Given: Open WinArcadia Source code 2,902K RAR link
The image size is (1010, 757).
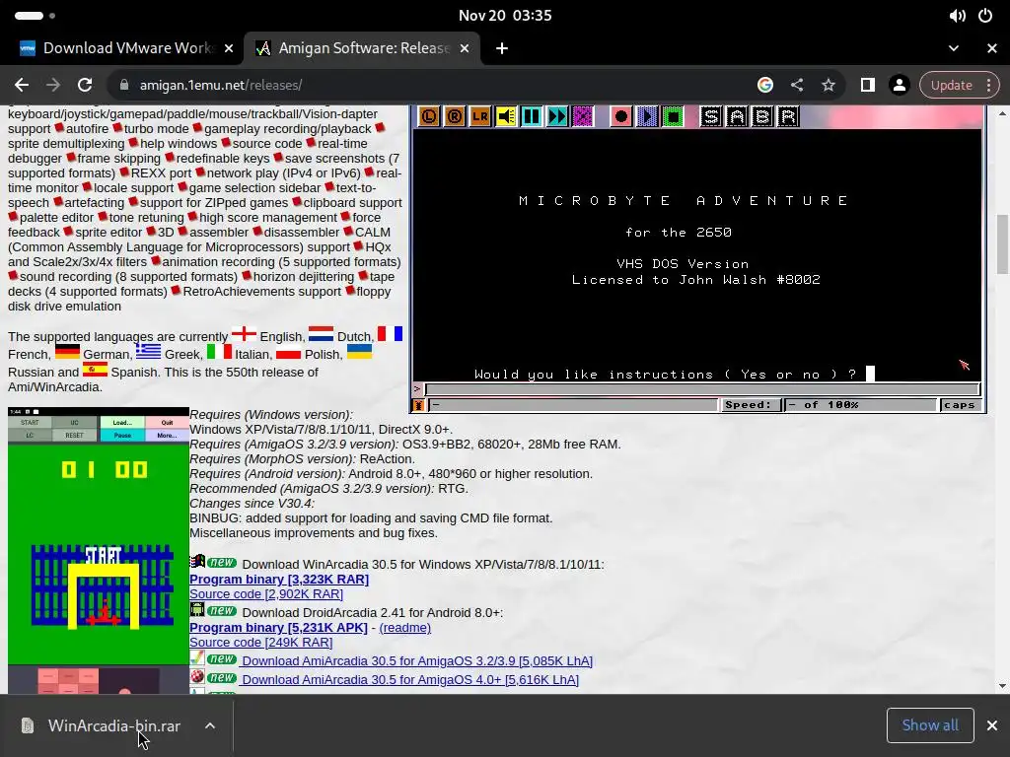Looking at the screenshot, I should 266,594.
